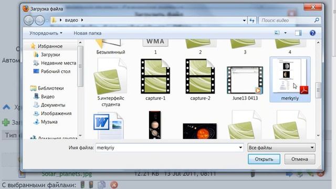
Task: Click the file list scrollbar up arrow
Action: 318,43
